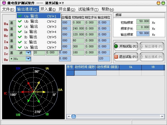Image resolution: width=167 pixels, height=125 pixels.
Task: Click the red exit test icon
Action: (116, 57)
